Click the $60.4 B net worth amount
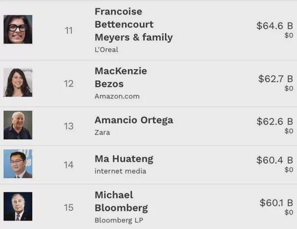 (x=274, y=160)
